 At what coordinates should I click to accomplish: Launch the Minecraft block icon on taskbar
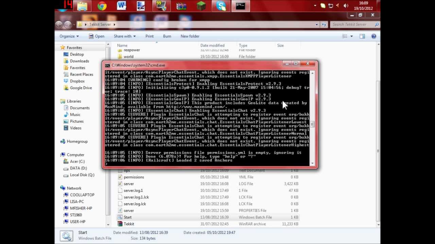(x=201, y=6)
